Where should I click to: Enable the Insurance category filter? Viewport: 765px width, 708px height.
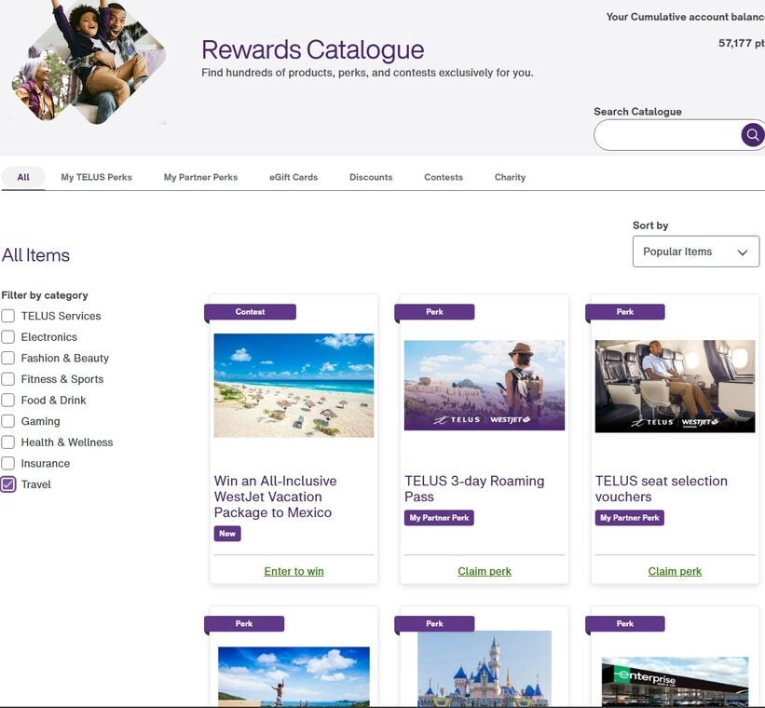[x=7, y=462]
